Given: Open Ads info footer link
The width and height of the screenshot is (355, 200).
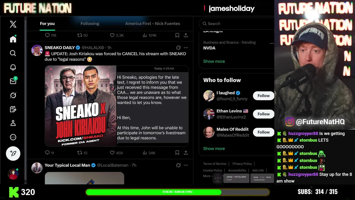Looking at the screenshot, I should tap(258, 171).
